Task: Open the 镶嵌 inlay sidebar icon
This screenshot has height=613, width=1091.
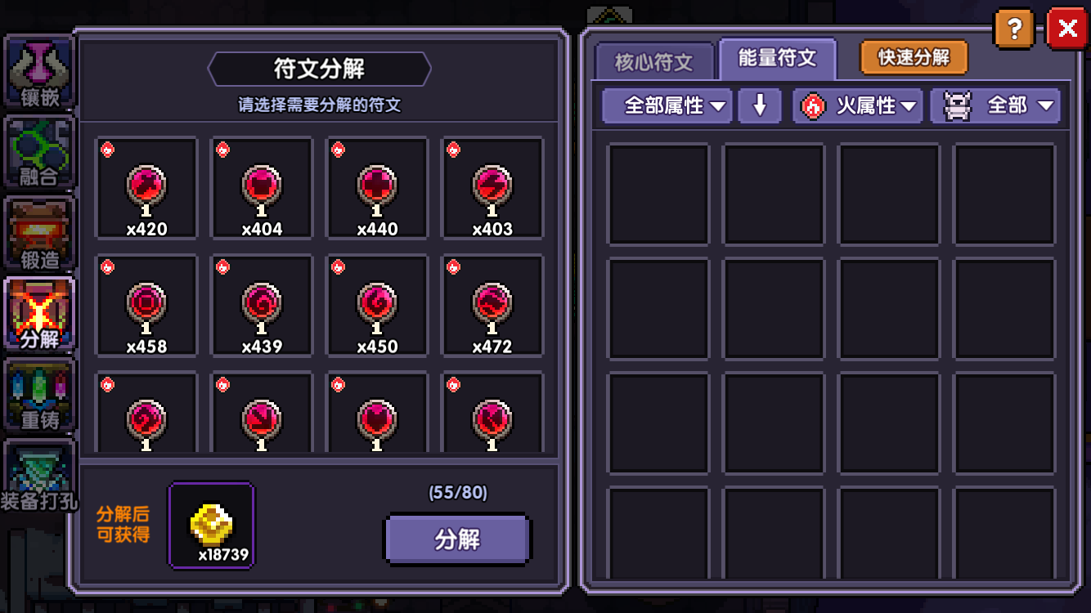Action: pos(39,73)
